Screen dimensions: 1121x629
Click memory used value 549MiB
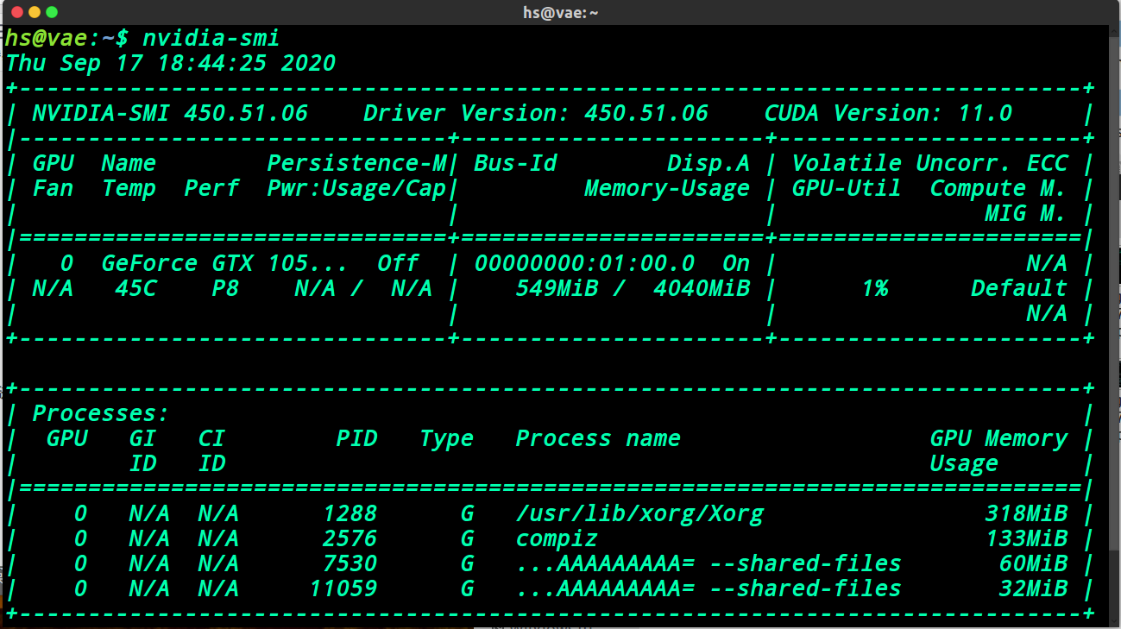pyautogui.click(x=557, y=288)
